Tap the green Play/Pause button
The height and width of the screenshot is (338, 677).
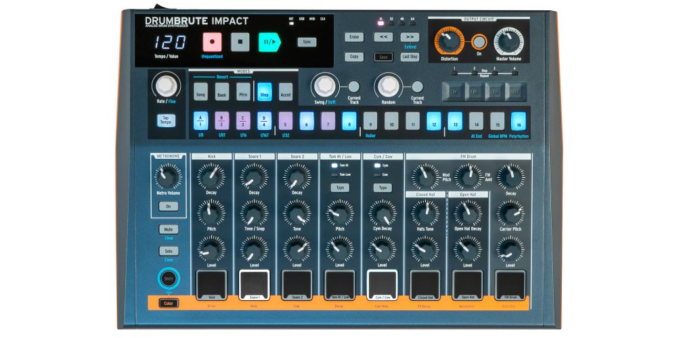(269, 42)
